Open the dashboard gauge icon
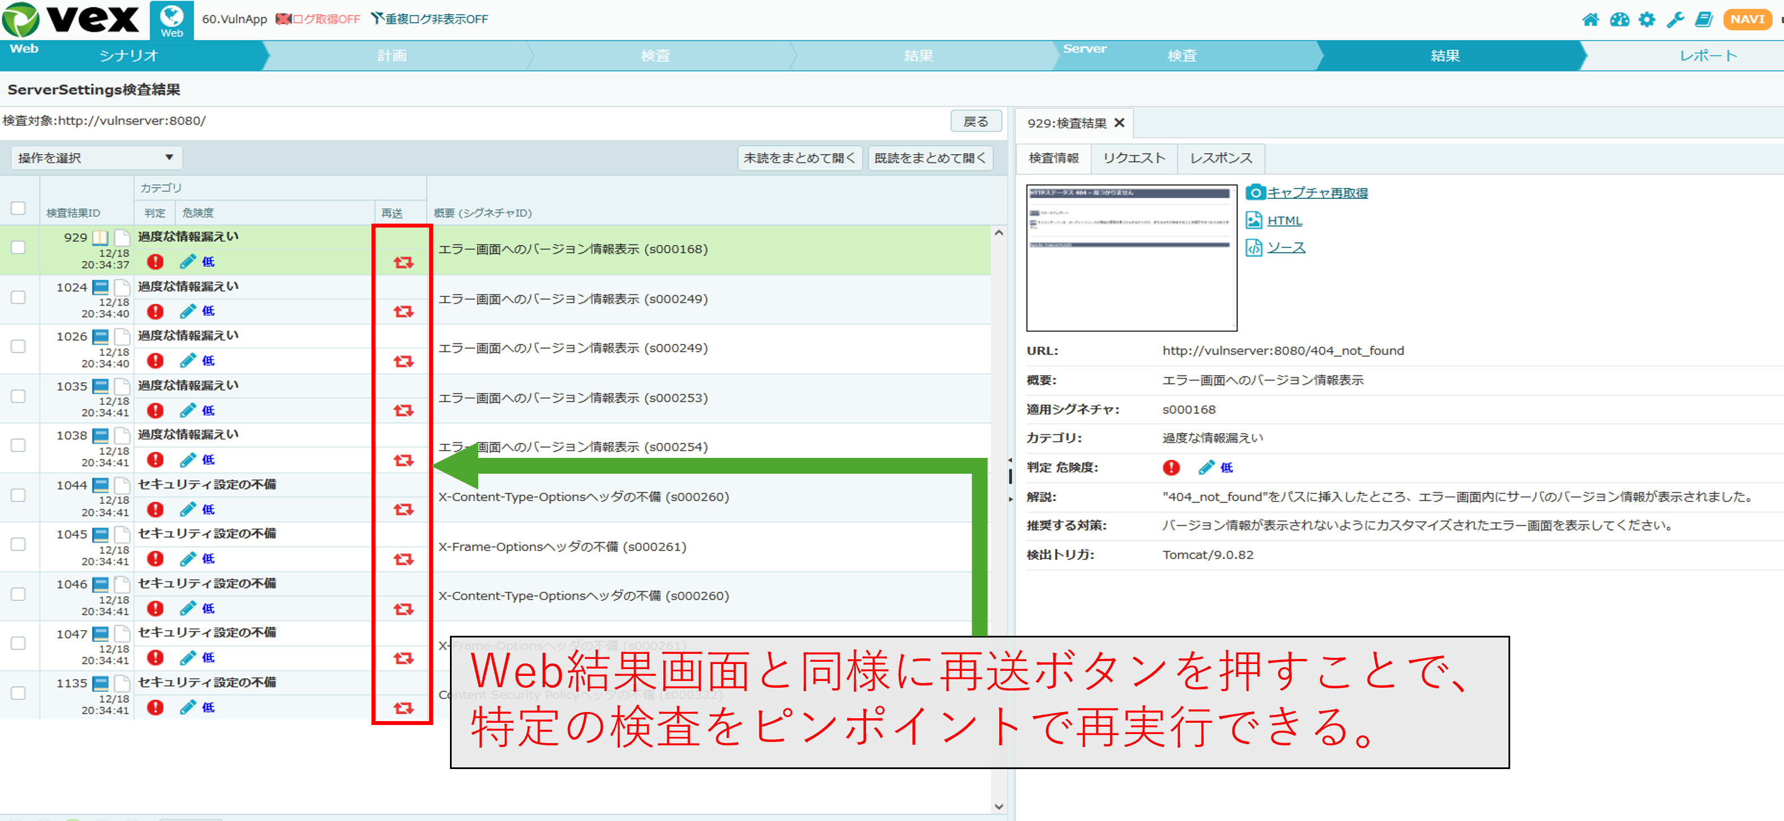Viewport: 1784px width, 821px height. click(x=1620, y=19)
